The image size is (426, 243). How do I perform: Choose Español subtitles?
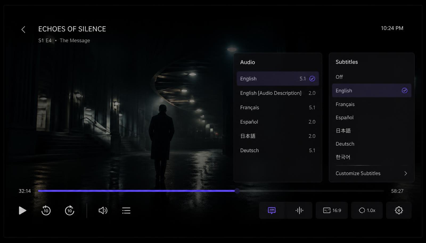(x=372, y=118)
